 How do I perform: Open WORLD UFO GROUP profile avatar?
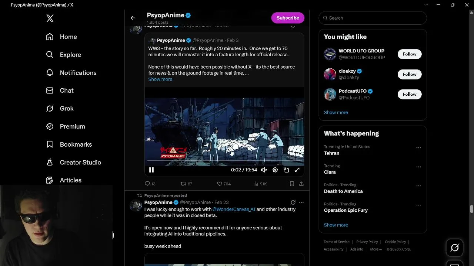click(330, 54)
